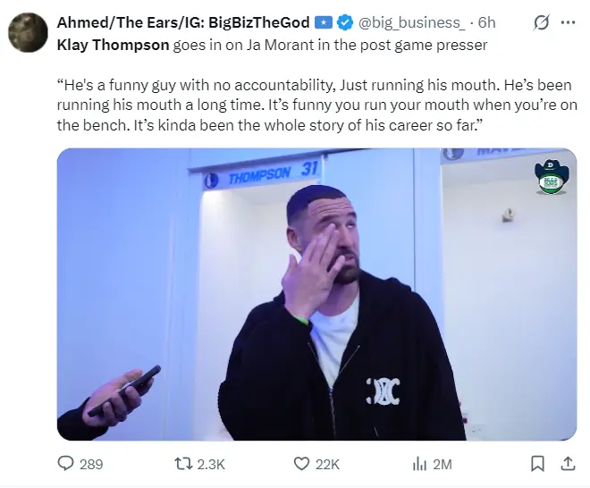Click the reply speech bubble icon
590x488 pixels.
66,464
